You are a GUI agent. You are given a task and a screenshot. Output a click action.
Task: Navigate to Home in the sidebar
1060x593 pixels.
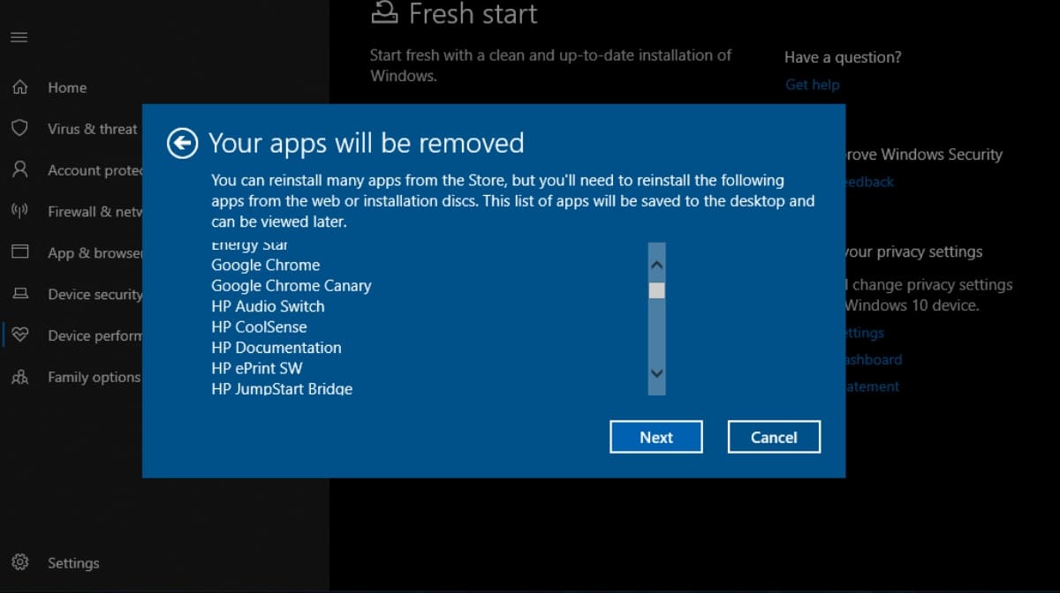point(66,86)
